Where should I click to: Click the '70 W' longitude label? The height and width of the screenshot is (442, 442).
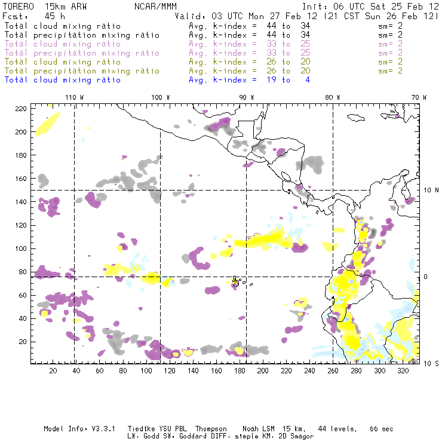click(x=419, y=97)
